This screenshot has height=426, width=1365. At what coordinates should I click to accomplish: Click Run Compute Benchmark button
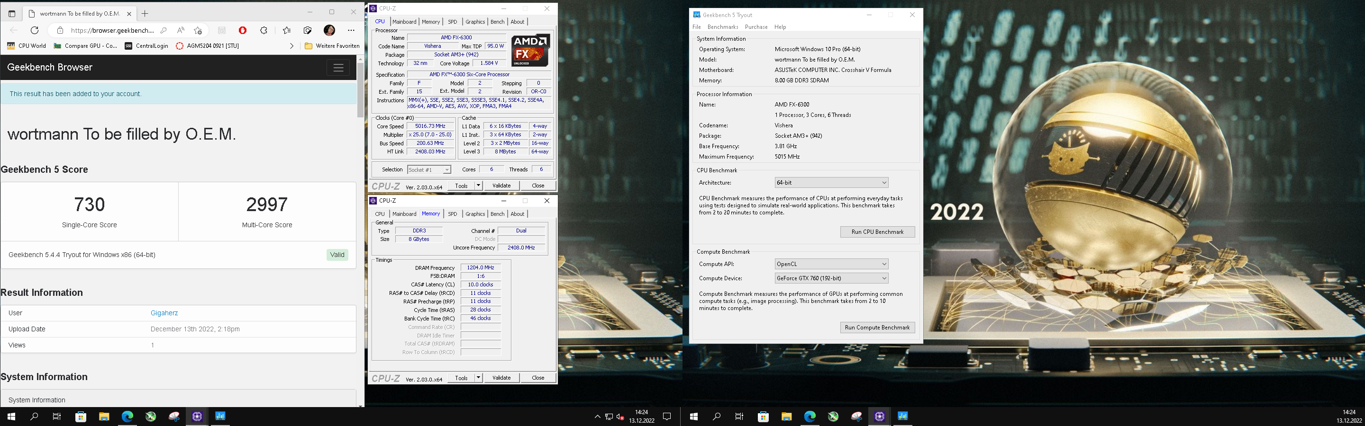click(877, 328)
